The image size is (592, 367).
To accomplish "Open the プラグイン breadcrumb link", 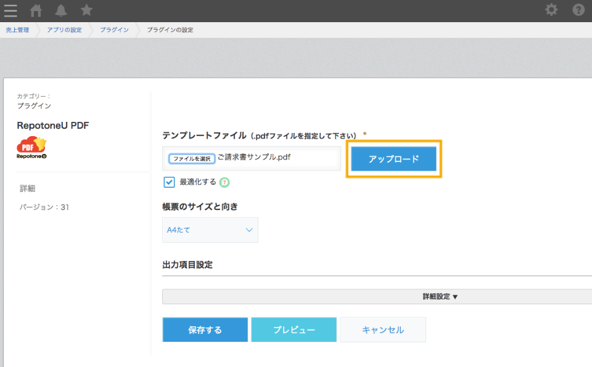I will tap(115, 30).
